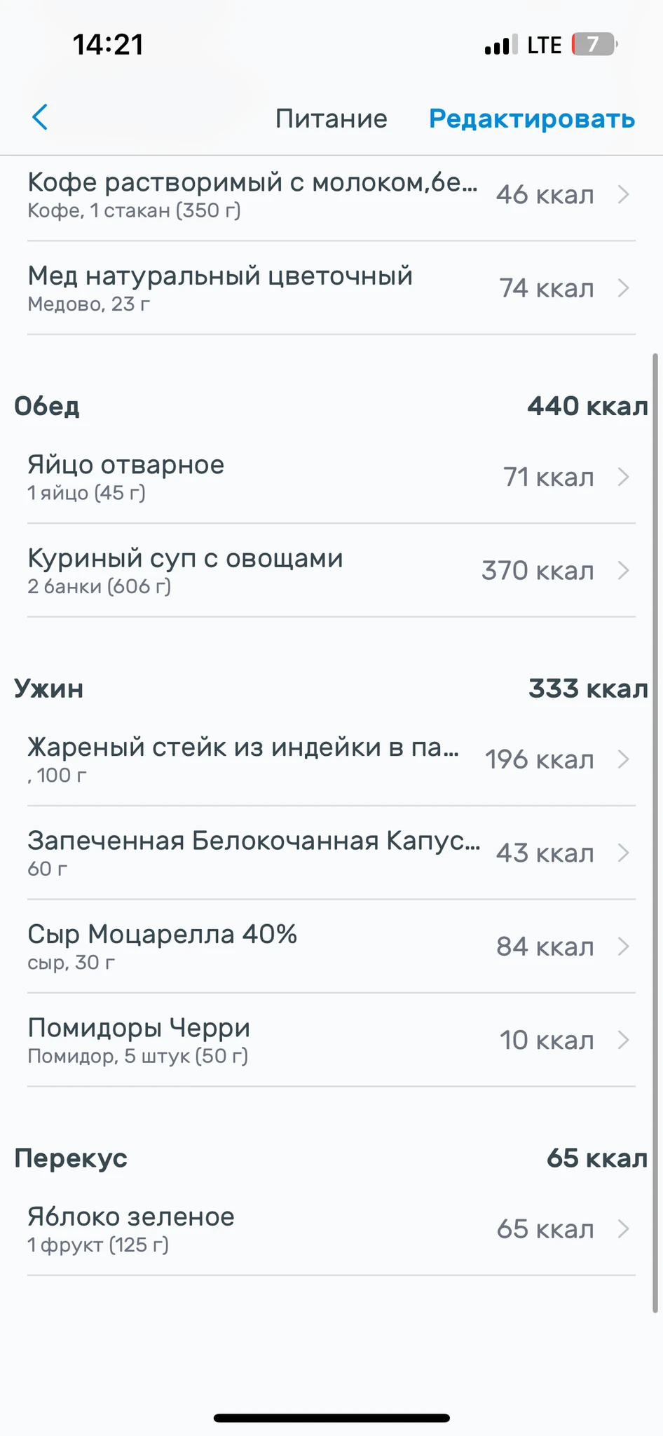Tap chevron beside 196 ккал turkey steak
This screenshot has height=1436, width=663.
point(623,759)
